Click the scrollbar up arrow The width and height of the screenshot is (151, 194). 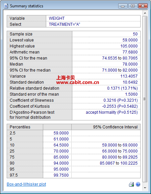145,13
